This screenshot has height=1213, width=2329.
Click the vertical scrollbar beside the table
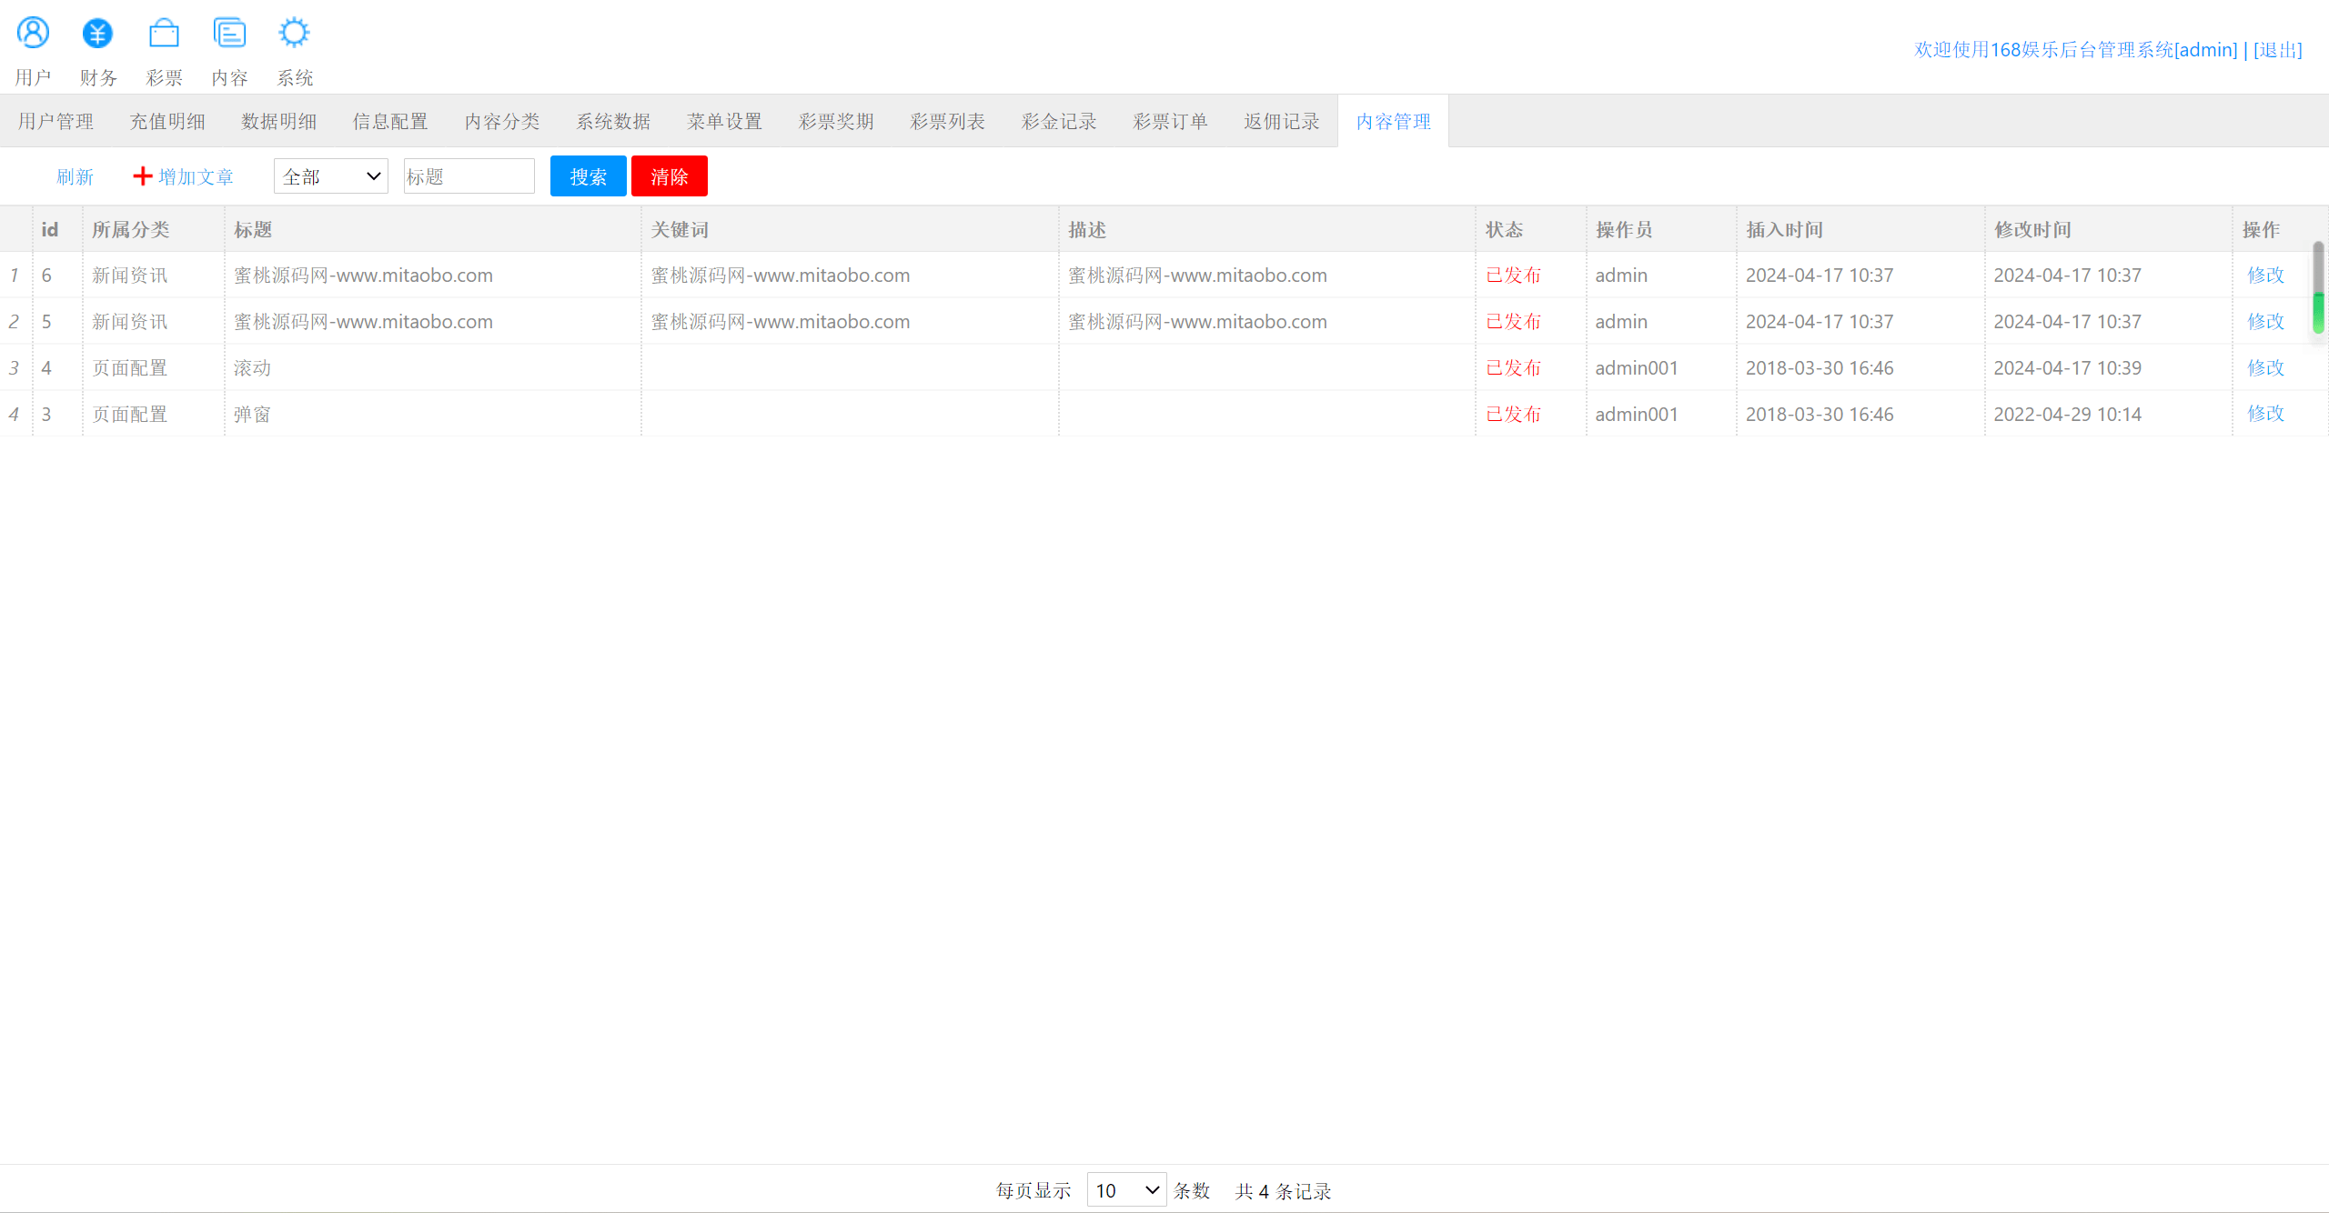point(2318,287)
